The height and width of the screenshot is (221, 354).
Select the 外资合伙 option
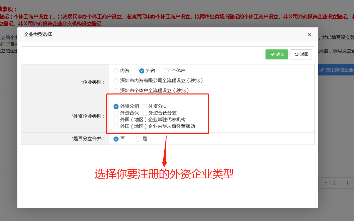(x=116, y=113)
